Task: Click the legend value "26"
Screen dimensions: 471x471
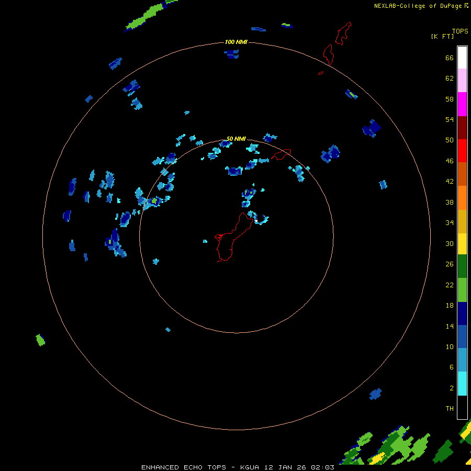Action: click(450, 264)
